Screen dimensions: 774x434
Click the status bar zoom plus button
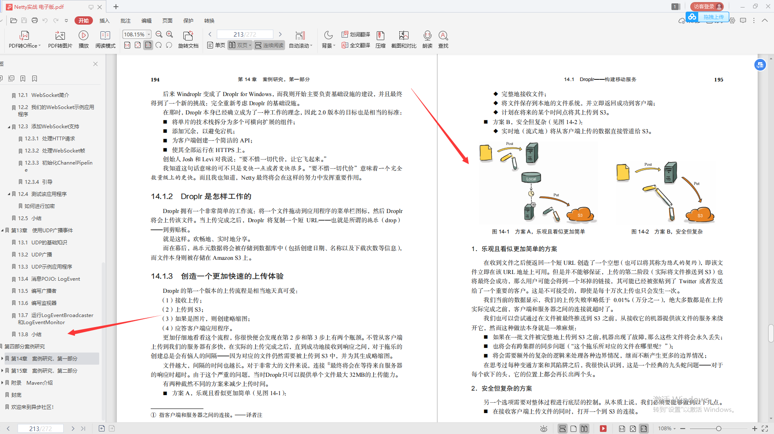click(x=754, y=429)
